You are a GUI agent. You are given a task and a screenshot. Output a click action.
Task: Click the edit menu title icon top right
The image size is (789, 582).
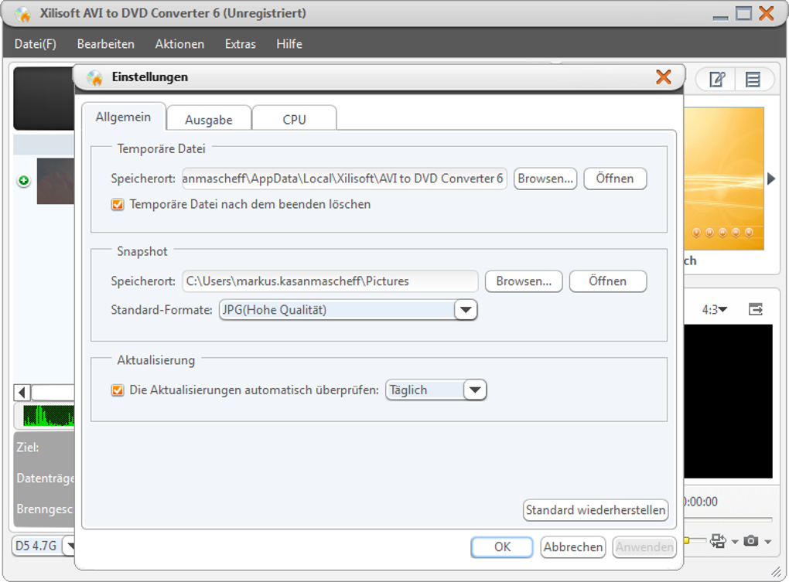pos(717,79)
